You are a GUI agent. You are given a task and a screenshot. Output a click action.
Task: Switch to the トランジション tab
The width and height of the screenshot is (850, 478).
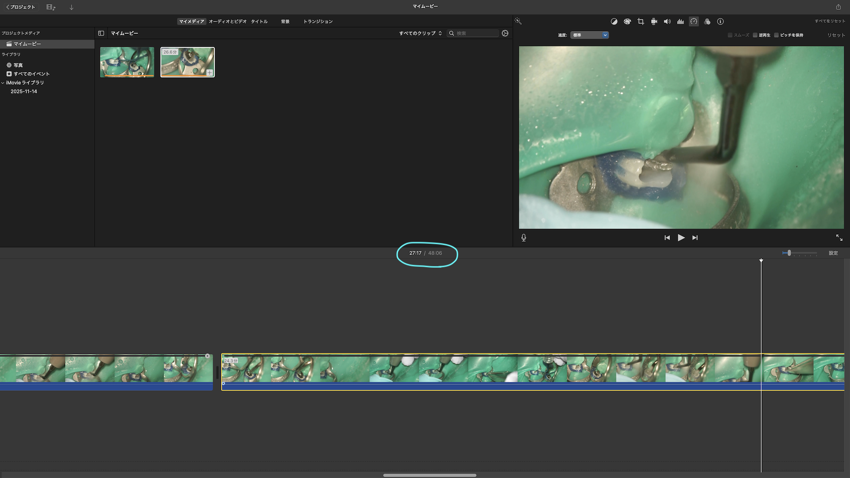coord(318,21)
